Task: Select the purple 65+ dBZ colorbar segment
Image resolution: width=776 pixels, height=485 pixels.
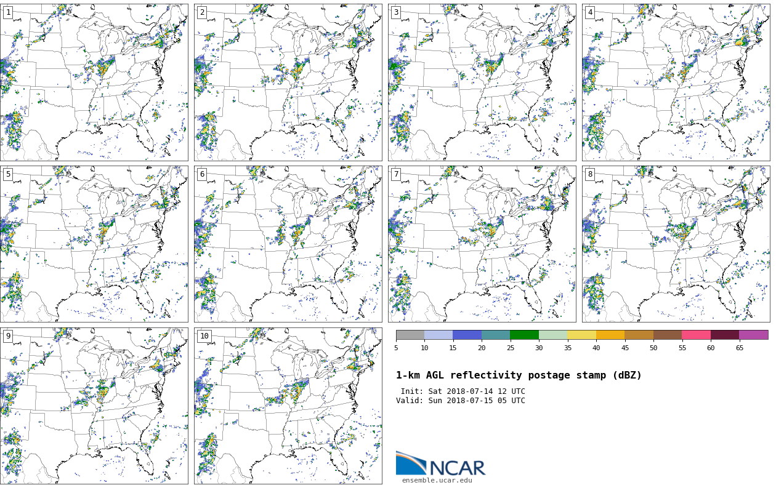Action: click(x=753, y=335)
